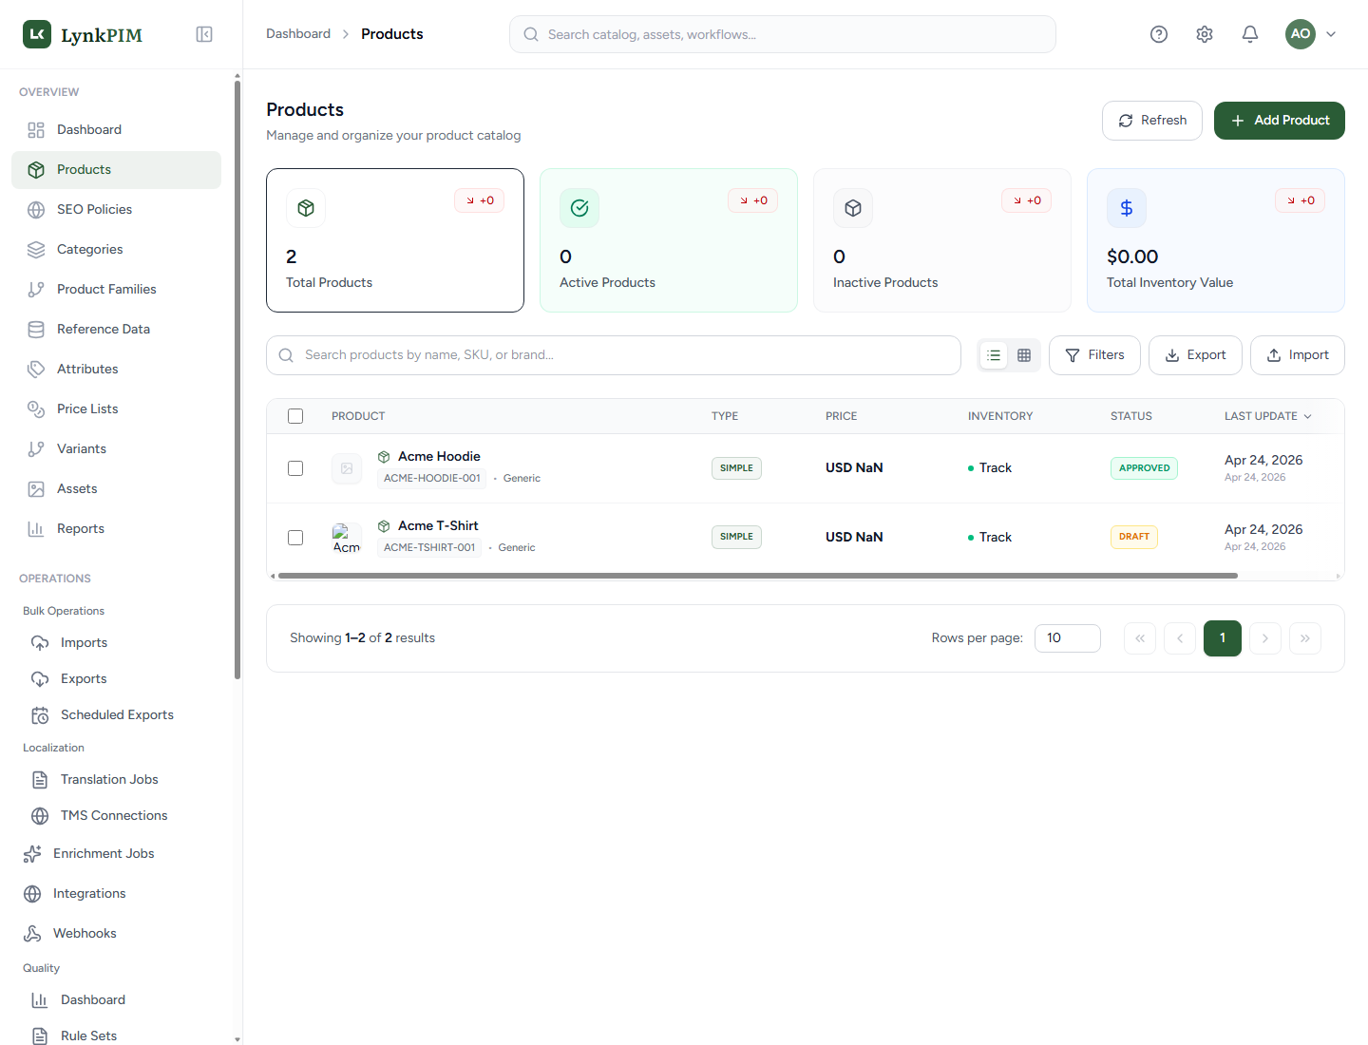This screenshot has width=1368, height=1045.
Task: Go to Scheduled Exports
Action: tap(116, 715)
